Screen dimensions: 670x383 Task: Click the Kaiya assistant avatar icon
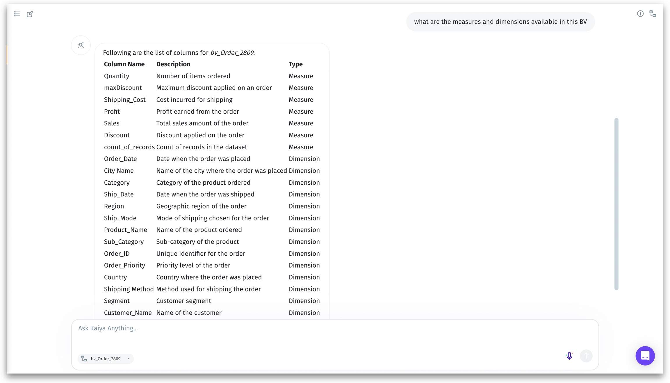coord(81,45)
